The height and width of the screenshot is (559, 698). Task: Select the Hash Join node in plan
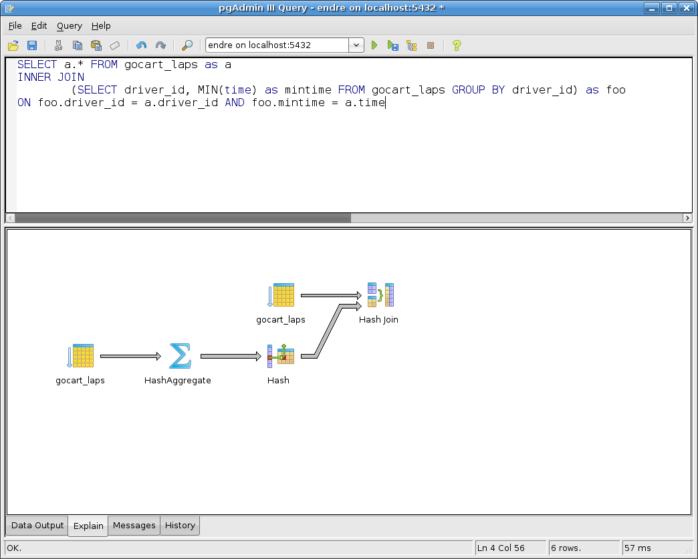[380, 295]
